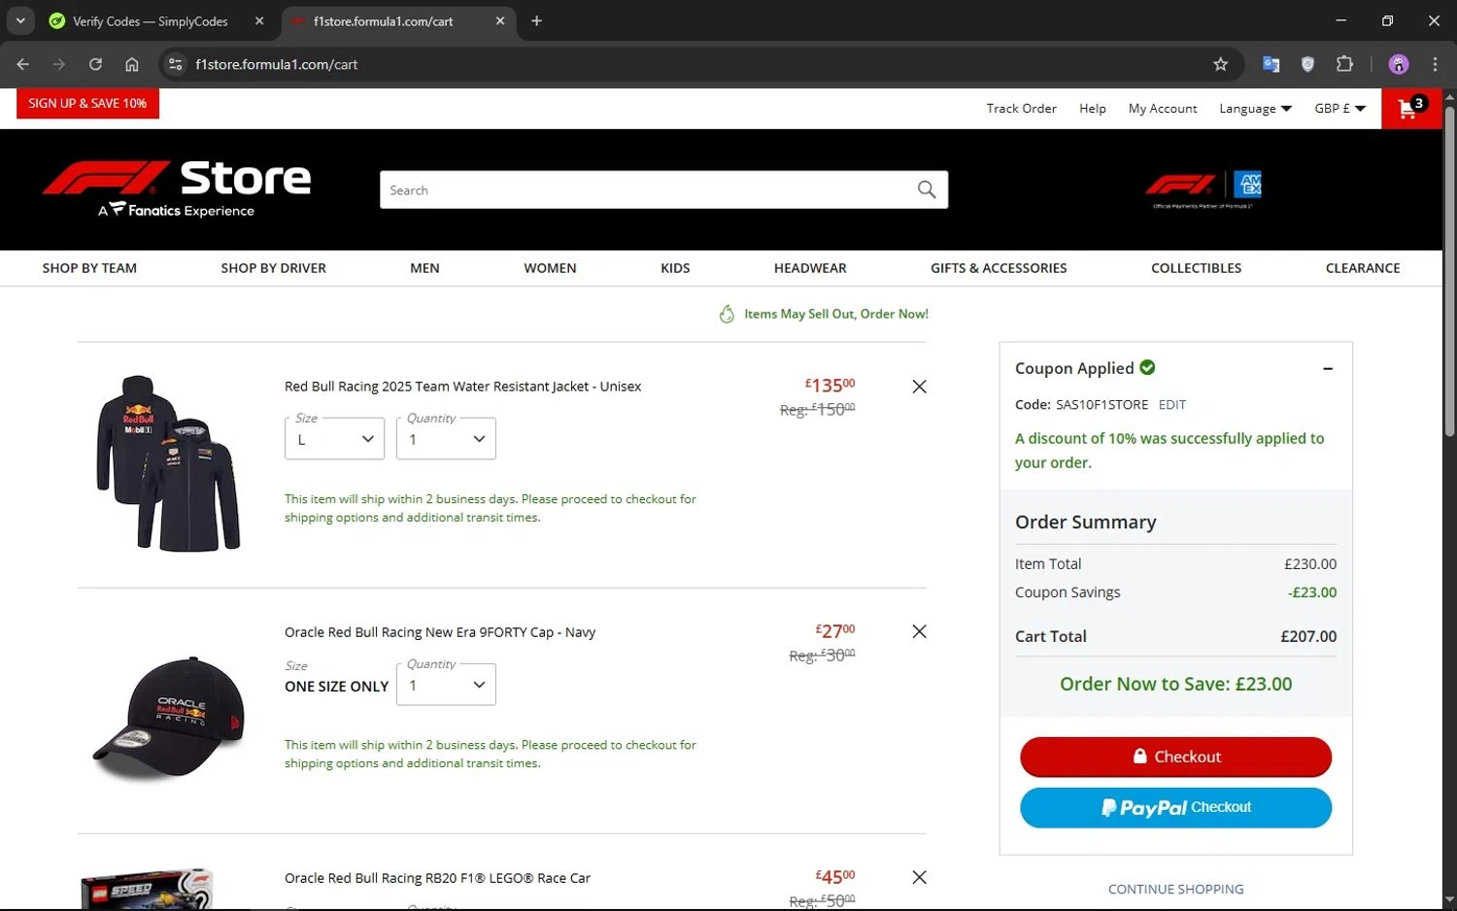
Task: Click the Coupon Savings -£23.00 value
Action: pyautogui.click(x=1312, y=592)
